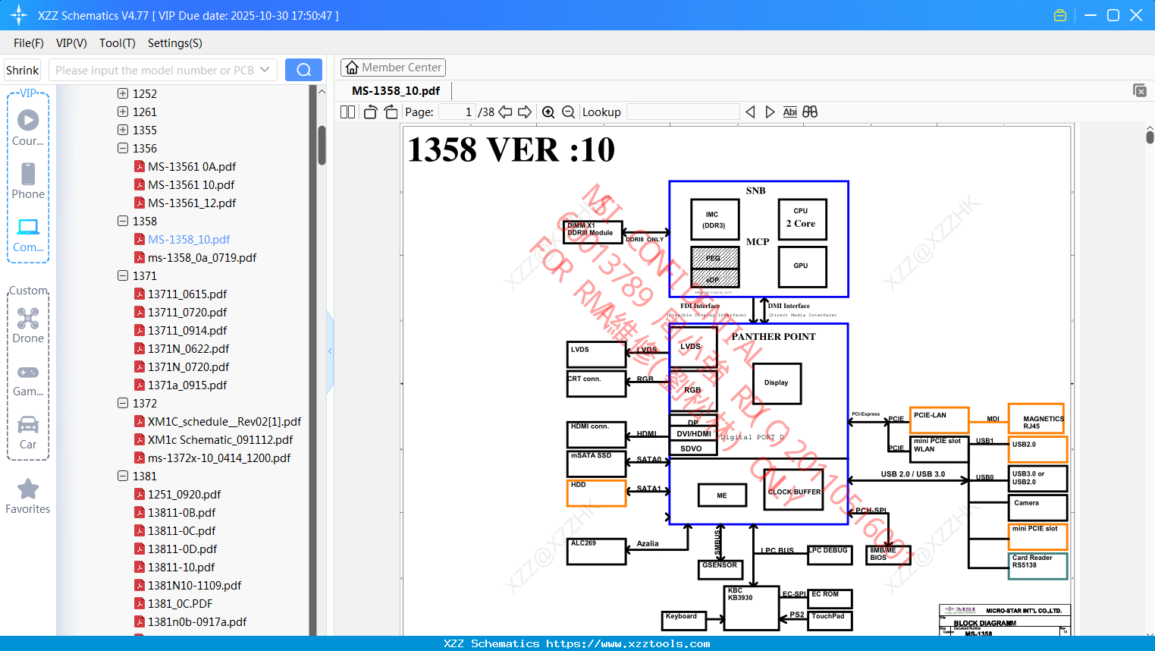This screenshot has width=1155, height=651.
Task: Open the Tool(T) menu
Action: click(117, 43)
